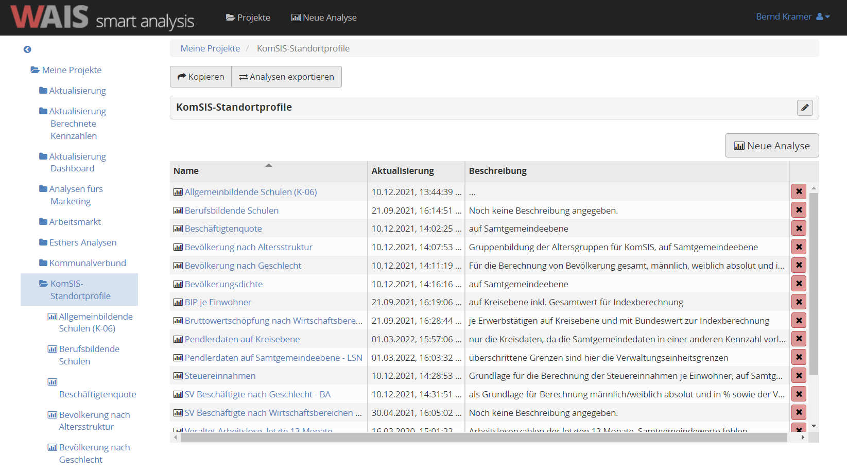The image size is (847, 472).
Task: Click the chart icon beside BIP je Einwohner
Action: click(178, 303)
